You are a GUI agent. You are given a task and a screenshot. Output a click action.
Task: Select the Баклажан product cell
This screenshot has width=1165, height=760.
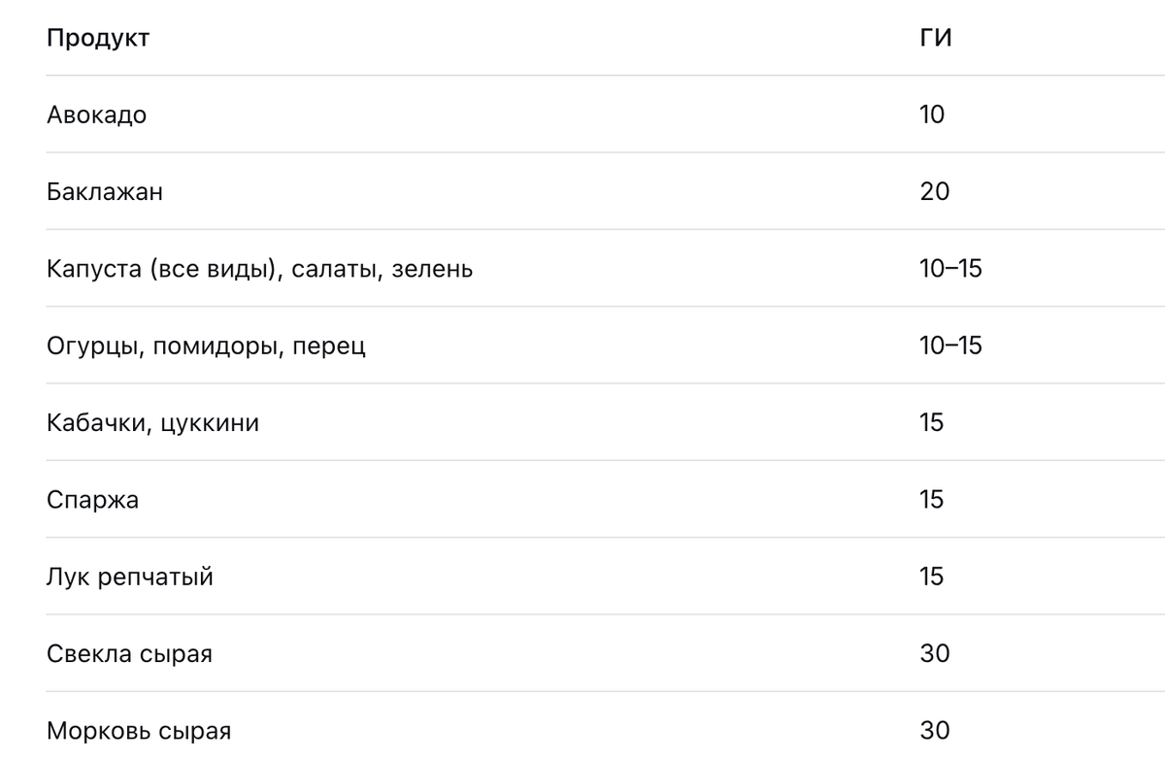coord(105,191)
